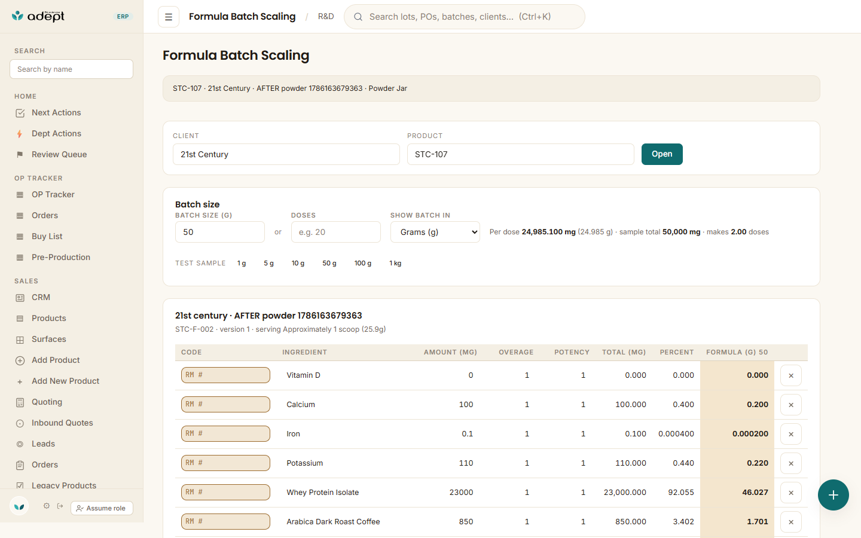The height and width of the screenshot is (538, 861).
Task: Focus the sidebar Search by name field
Action: (x=71, y=69)
